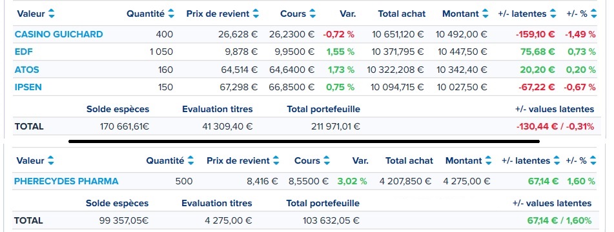Open the ATOS stock link
The image size is (614, 232).
27,70
